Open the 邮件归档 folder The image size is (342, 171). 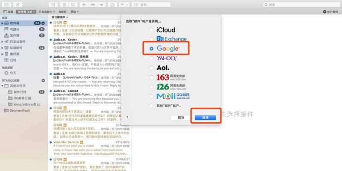[x=24, y=92]
